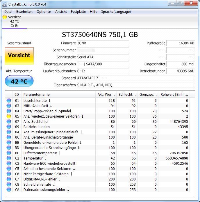The image size is (200, 202).
Task: Click raw value 165 of unkorrigierbare Fehler
Action: 185,143
